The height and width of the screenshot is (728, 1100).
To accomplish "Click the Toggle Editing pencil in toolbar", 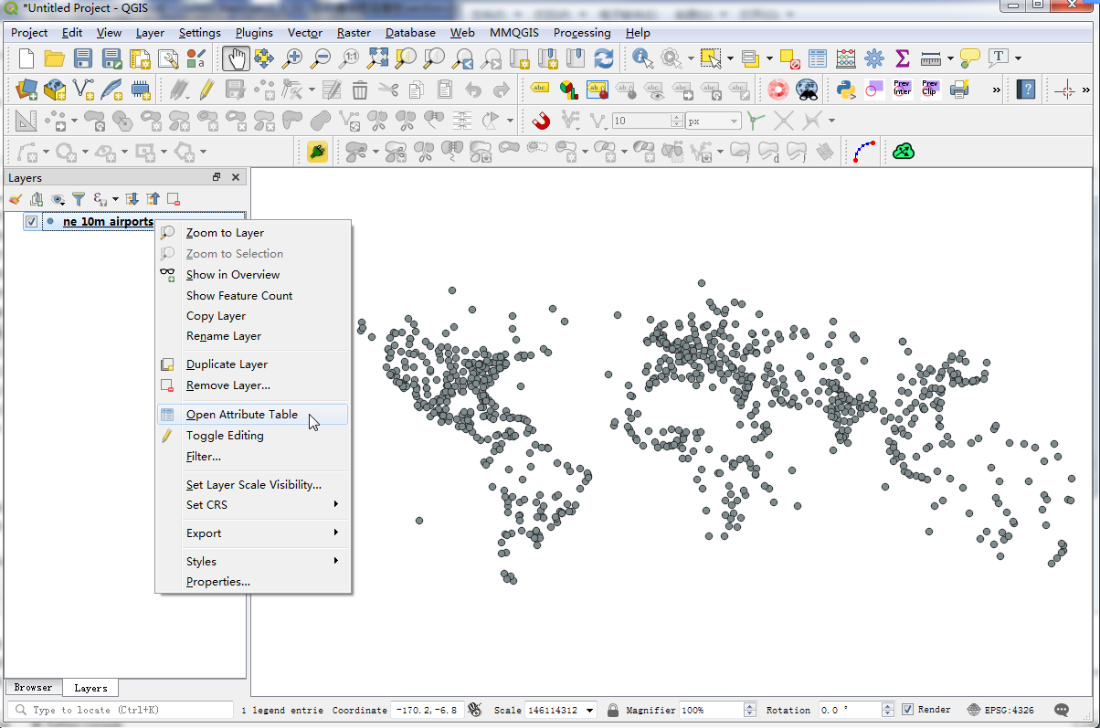I will coord(206,90).
